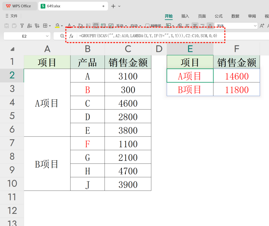Toggle center horizontal alignment
269x226 pixels.
point(195,26)
